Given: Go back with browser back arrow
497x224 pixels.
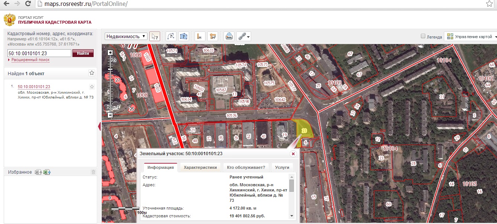Looking at the screenshot, I should pyautogui.click(x=6, y=4).
